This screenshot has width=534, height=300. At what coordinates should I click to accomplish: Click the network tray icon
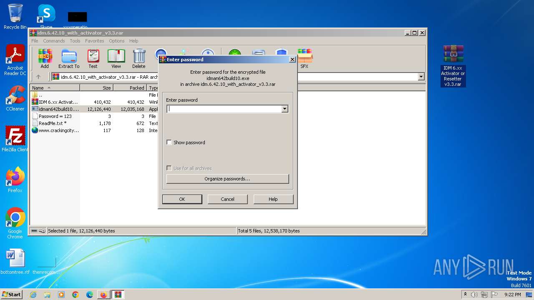click(484, 295)
